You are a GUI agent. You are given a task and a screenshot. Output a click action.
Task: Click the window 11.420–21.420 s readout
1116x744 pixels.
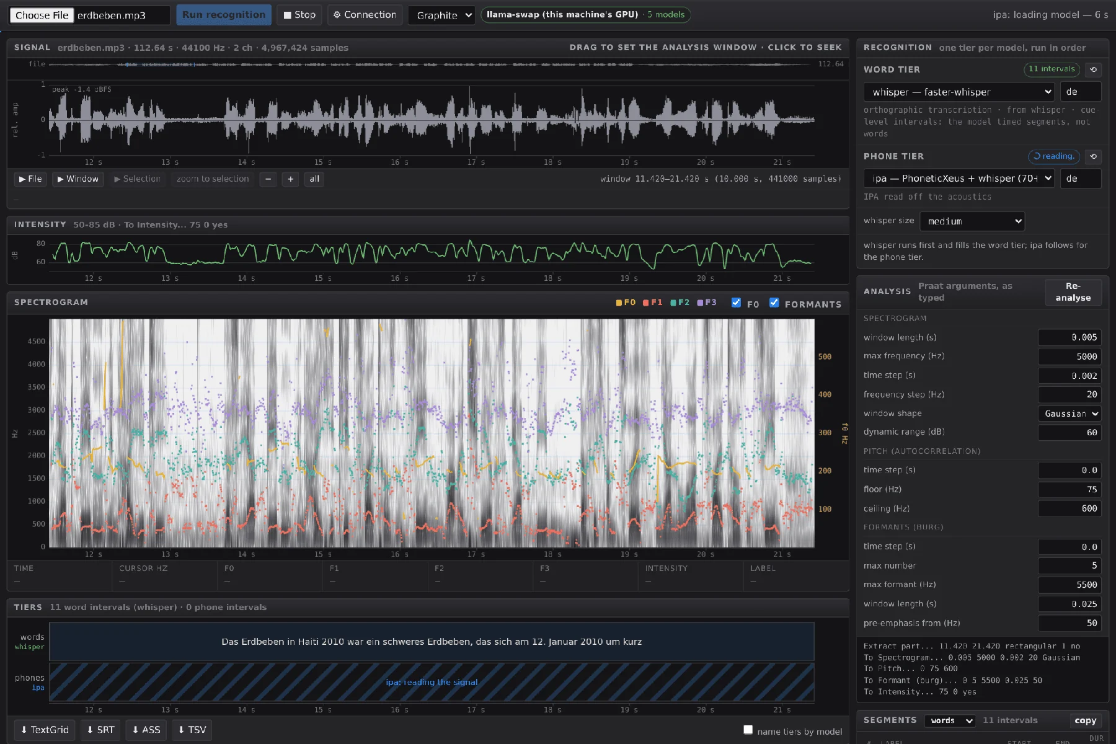tap(720, 179)
